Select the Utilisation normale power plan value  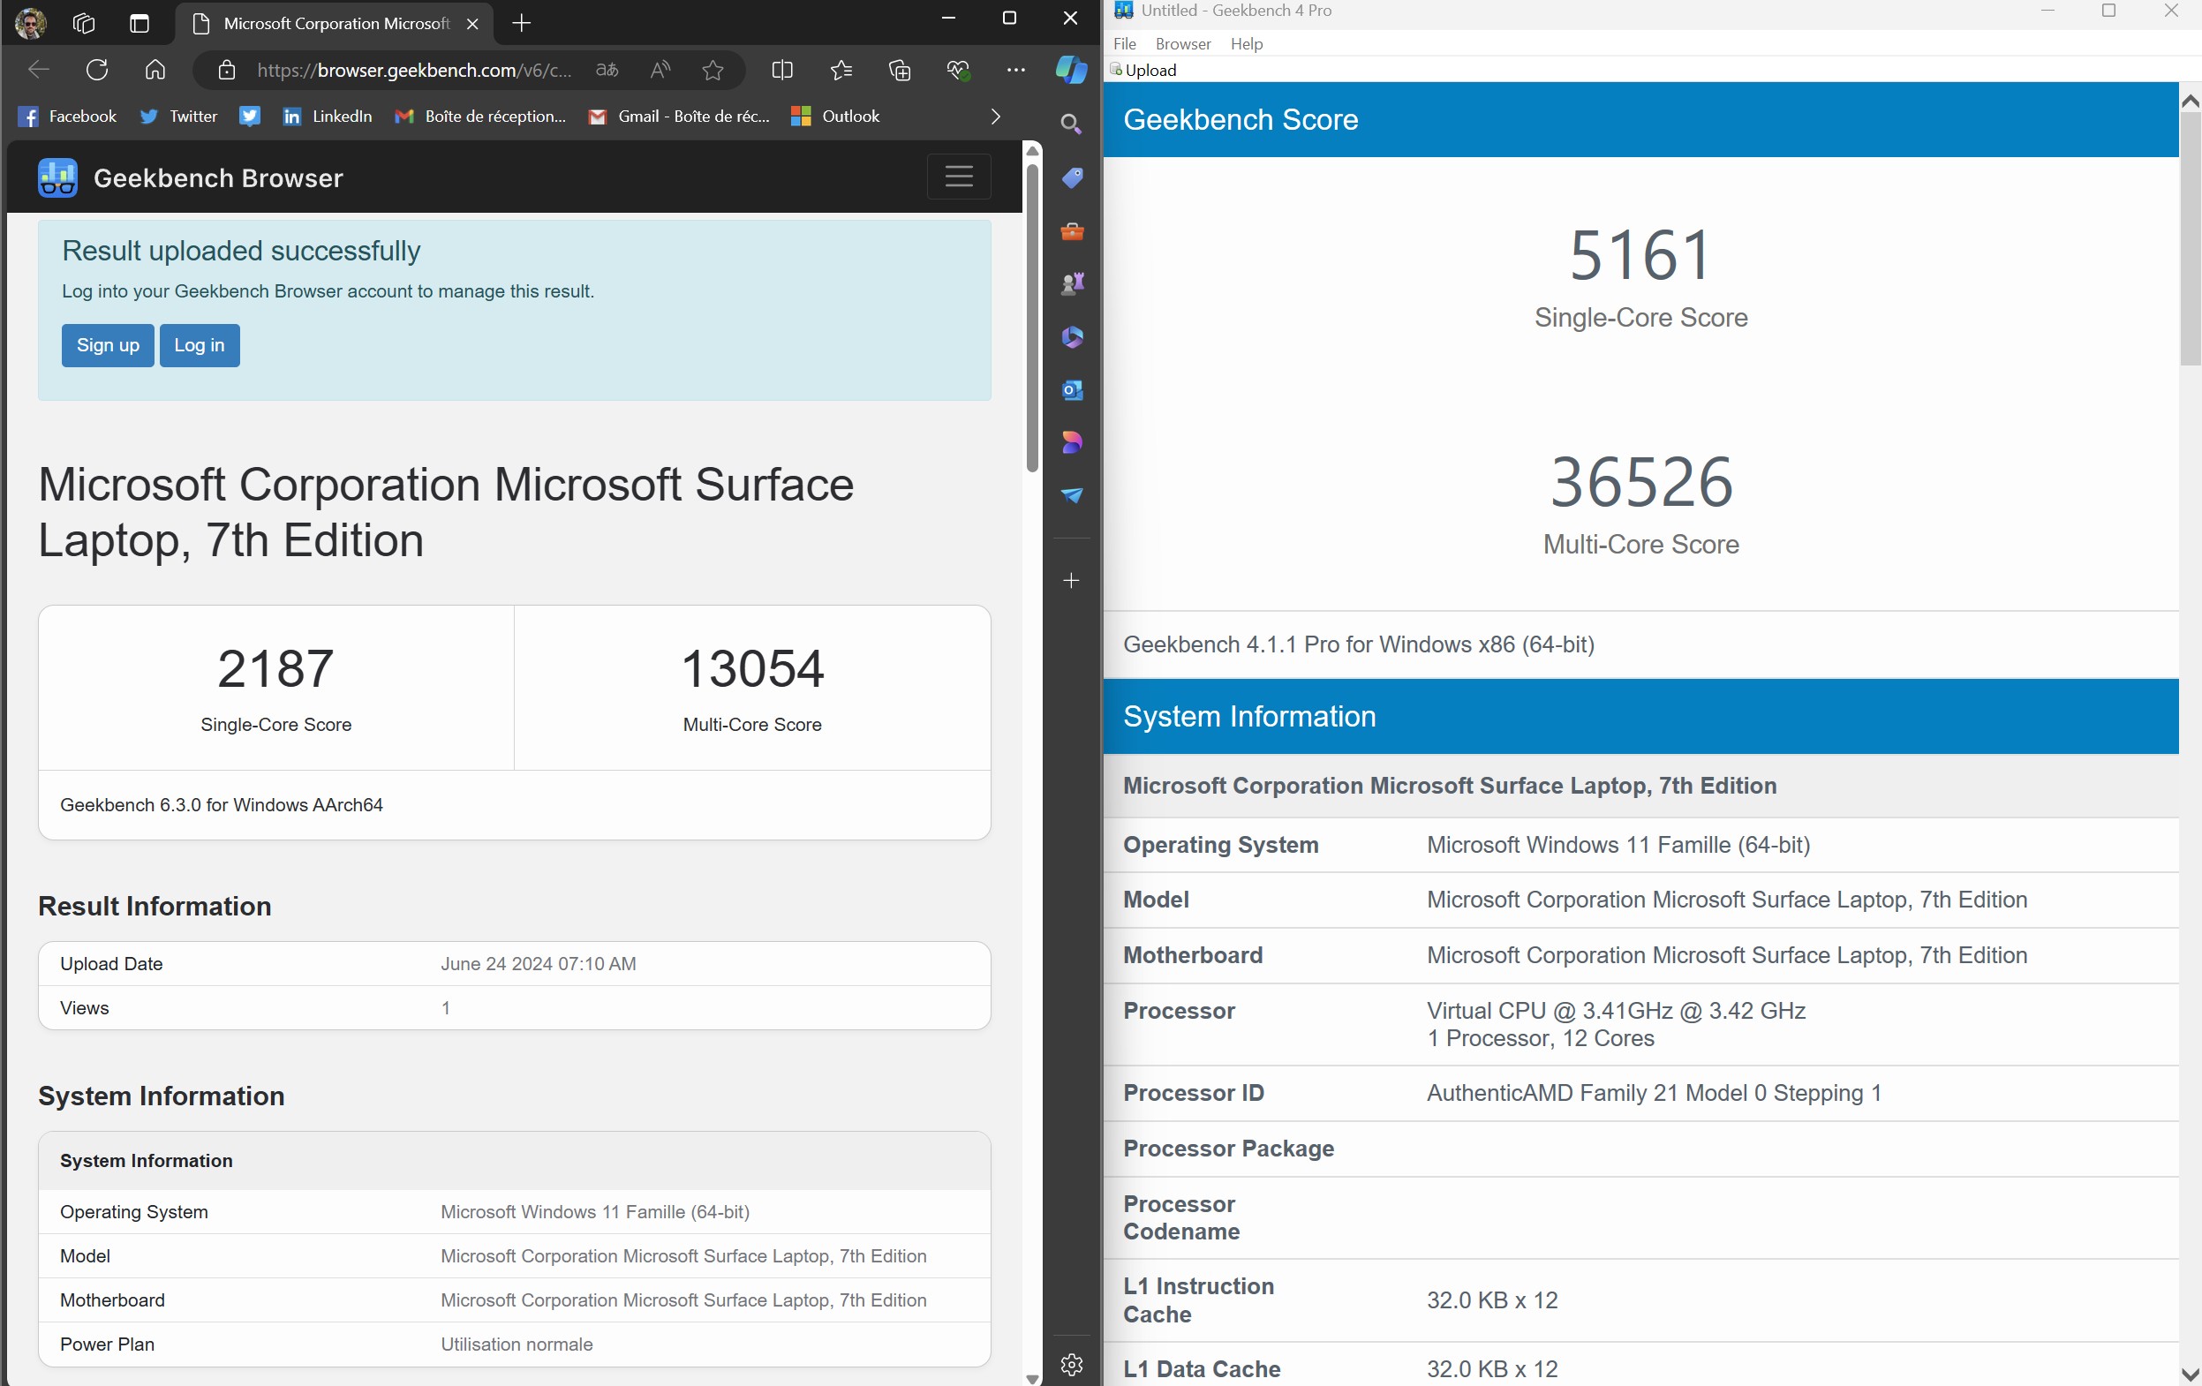(x=517, y=1344)
